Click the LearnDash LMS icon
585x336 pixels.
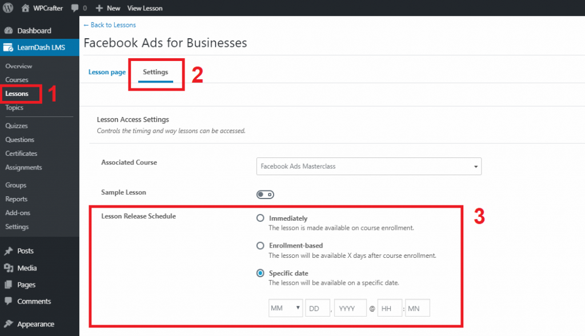coord(8,47)
